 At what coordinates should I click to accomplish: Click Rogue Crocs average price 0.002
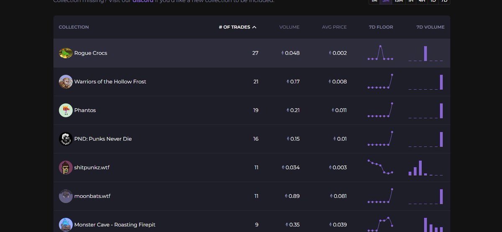[x=338, y=53]
